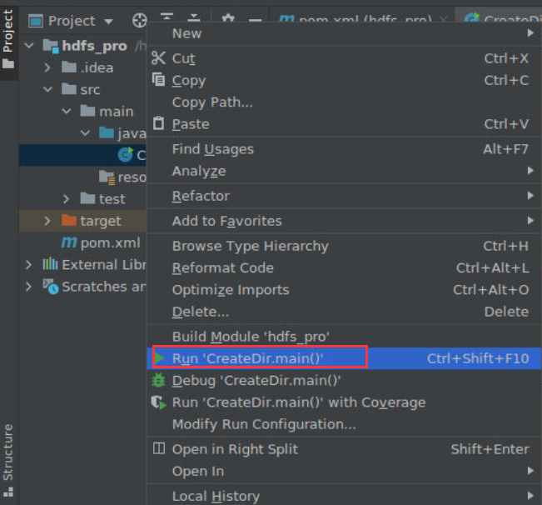This screenshot has width=542, height=505.
Task: Choose Reformat Code menu entry
Action: pos(222,267)
